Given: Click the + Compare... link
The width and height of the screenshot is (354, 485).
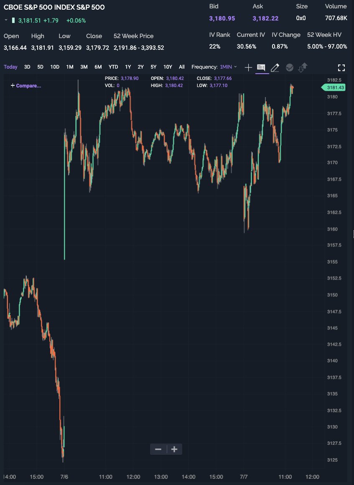Looking at the screenshot, I should coord(26,86).
